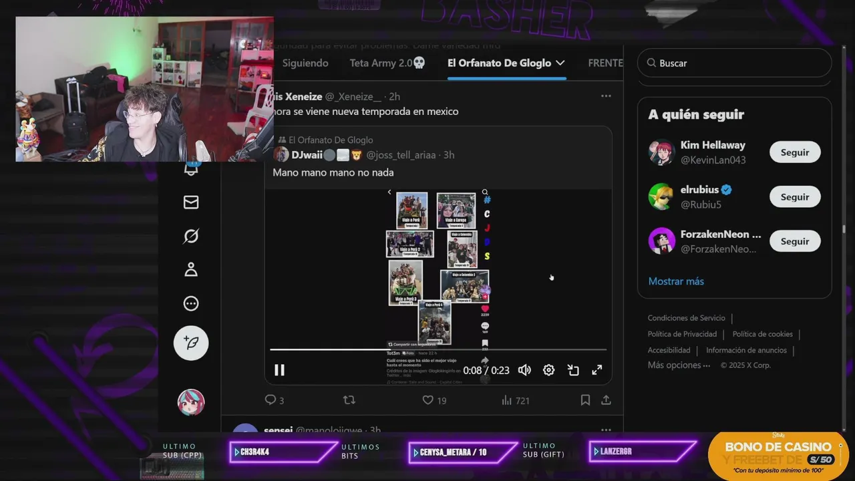855x481 pixels.
Task: Switch to Teta Army 2.0 tab
Action: pyautogui.click(x=387, y=63)
